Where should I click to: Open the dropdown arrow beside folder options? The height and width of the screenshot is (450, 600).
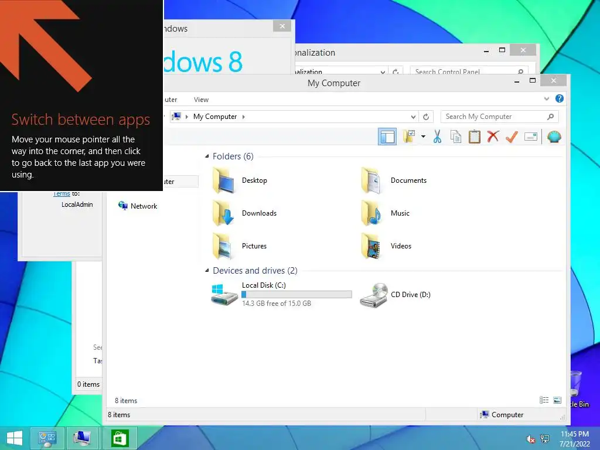tap(423, 137)
